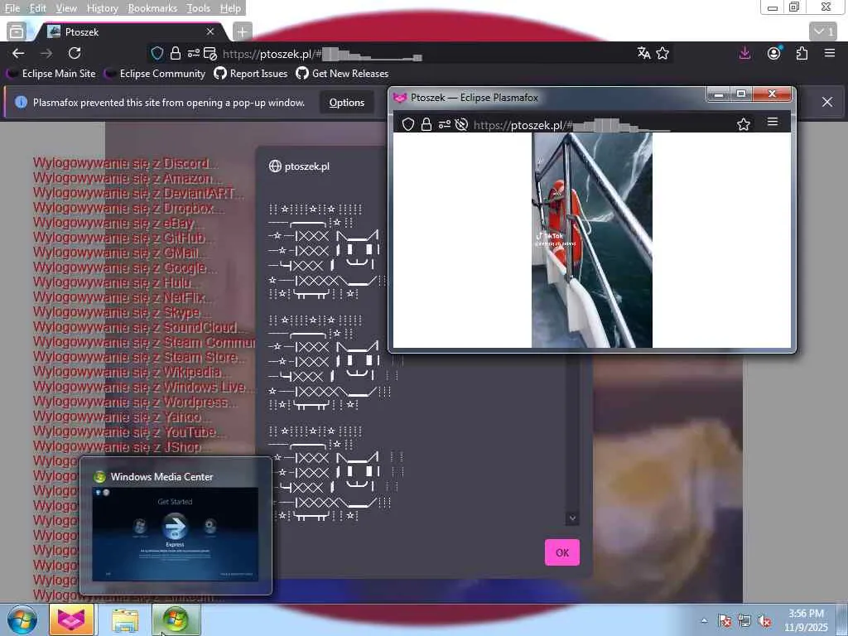The width and height of the screenshot is (848, 636).
Task: Open Eclipse Community bookmark
Action: coord(156,74)
